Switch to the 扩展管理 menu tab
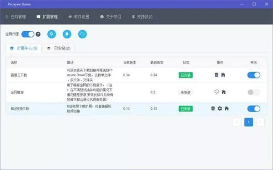The height and width of the screenshot is (170, 273). (47, 17)
